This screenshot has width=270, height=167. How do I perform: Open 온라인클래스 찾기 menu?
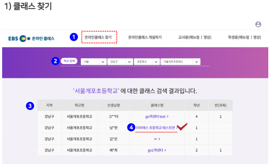point(98,37)
